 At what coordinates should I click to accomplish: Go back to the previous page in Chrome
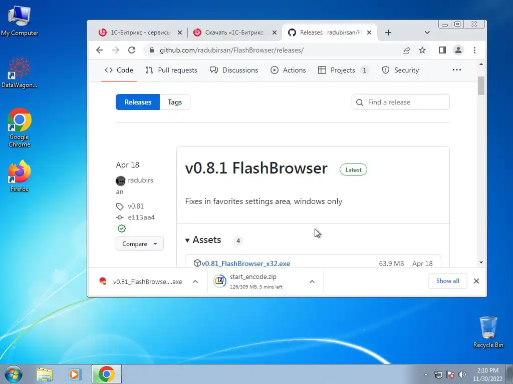(100, 50)
